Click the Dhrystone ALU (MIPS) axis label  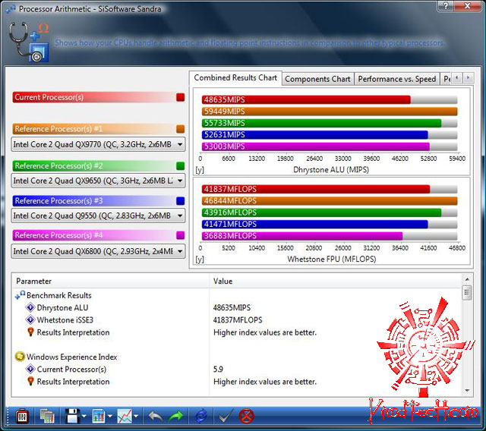tap(331, 170)
